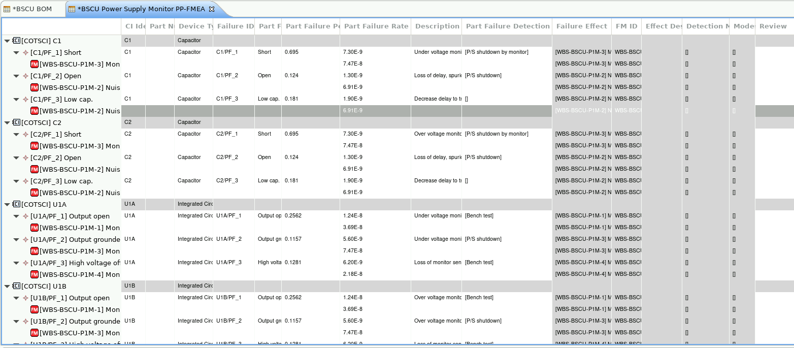
Task: Click the chip icon of [COTSCI] U1B
Action: 16,286
